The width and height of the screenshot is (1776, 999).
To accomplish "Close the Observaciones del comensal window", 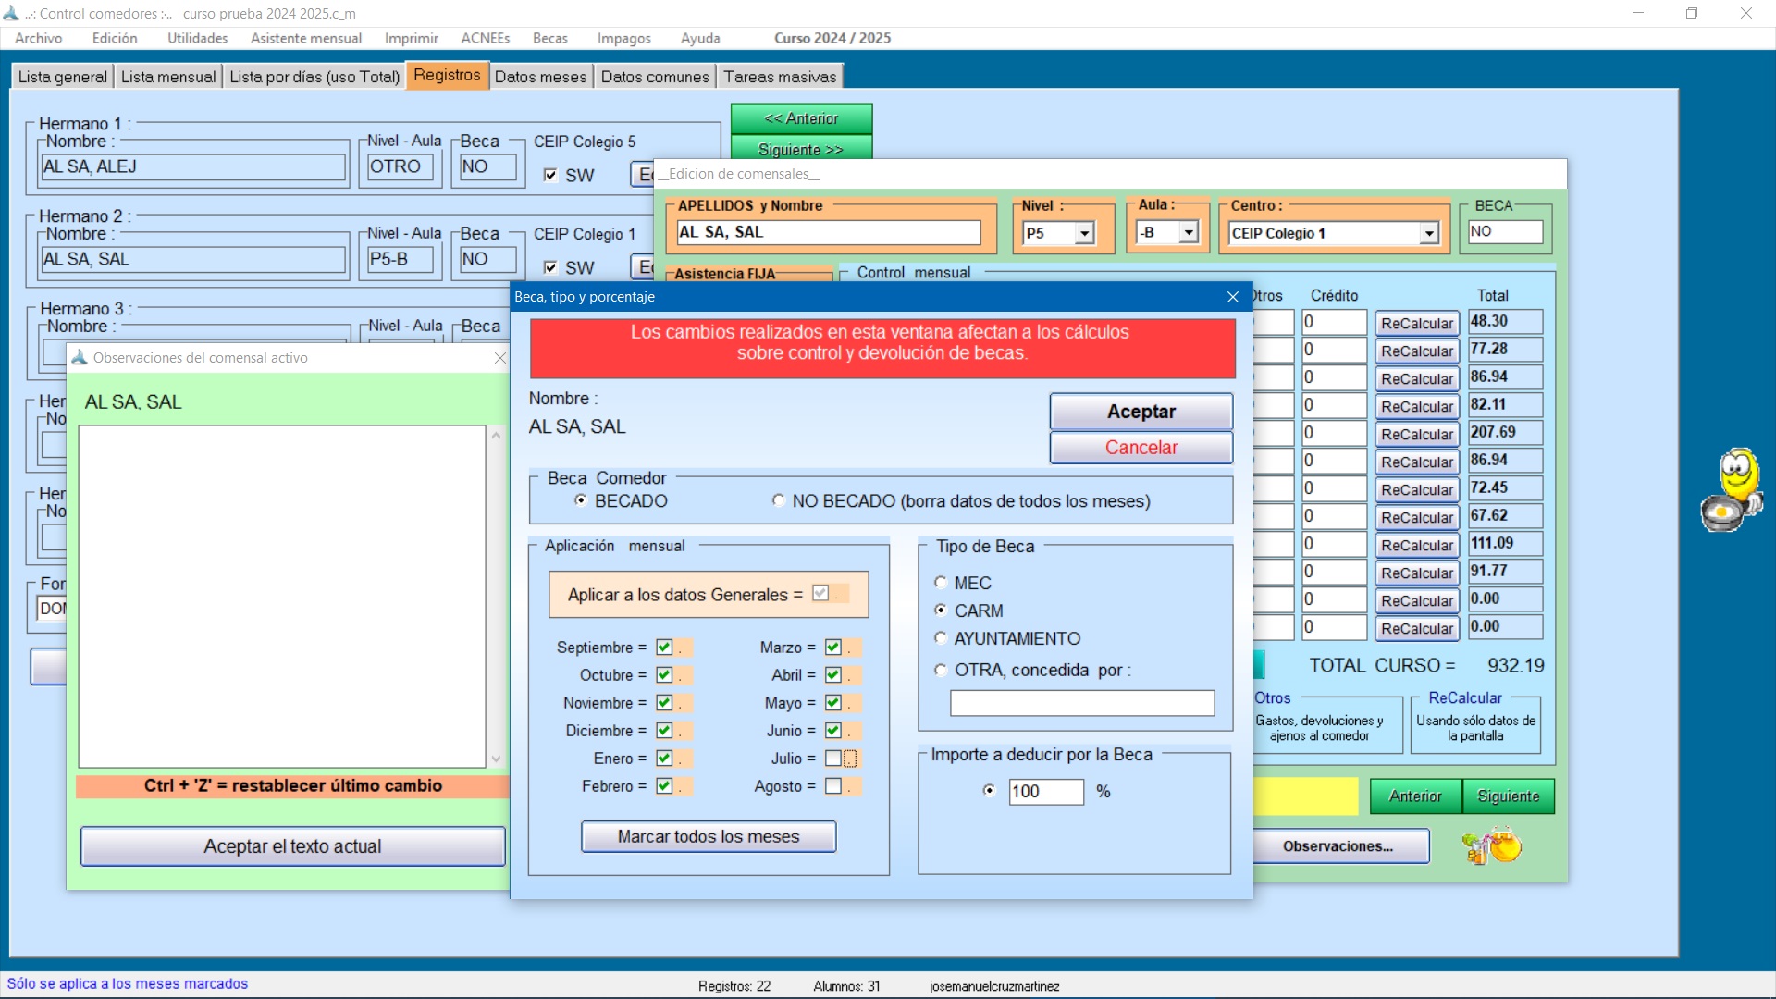I will pos(499,358).
